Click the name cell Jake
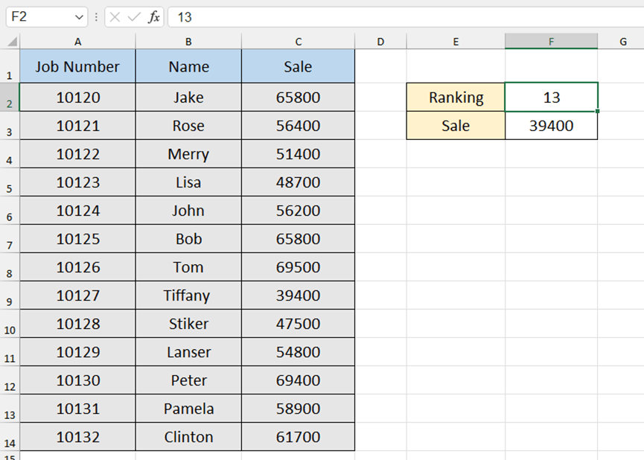This screenshot has width=644, height=460. click(188, 98)
